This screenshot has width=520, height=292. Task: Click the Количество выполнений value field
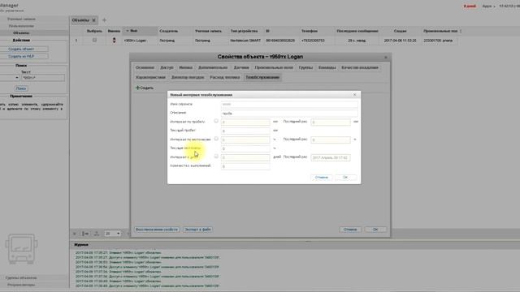(245, 166)
